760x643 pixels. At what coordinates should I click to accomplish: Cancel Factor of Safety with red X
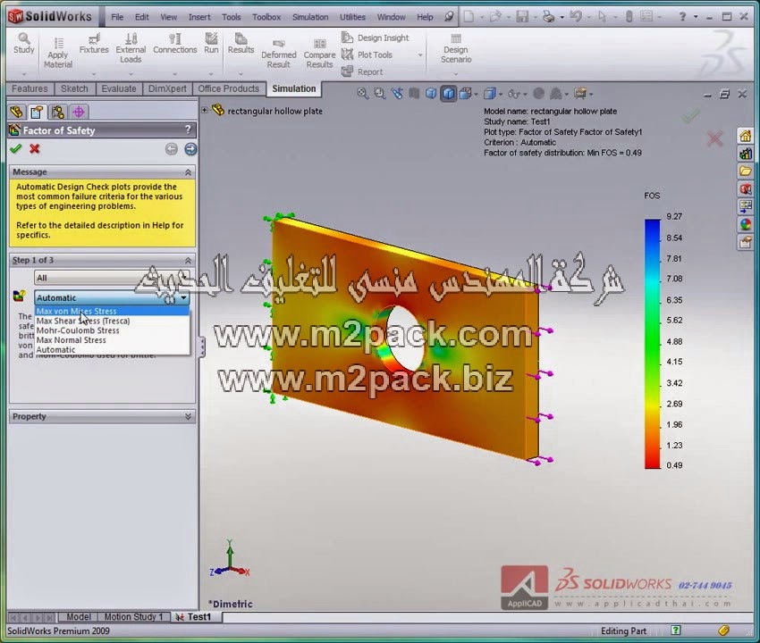(34, 148)
